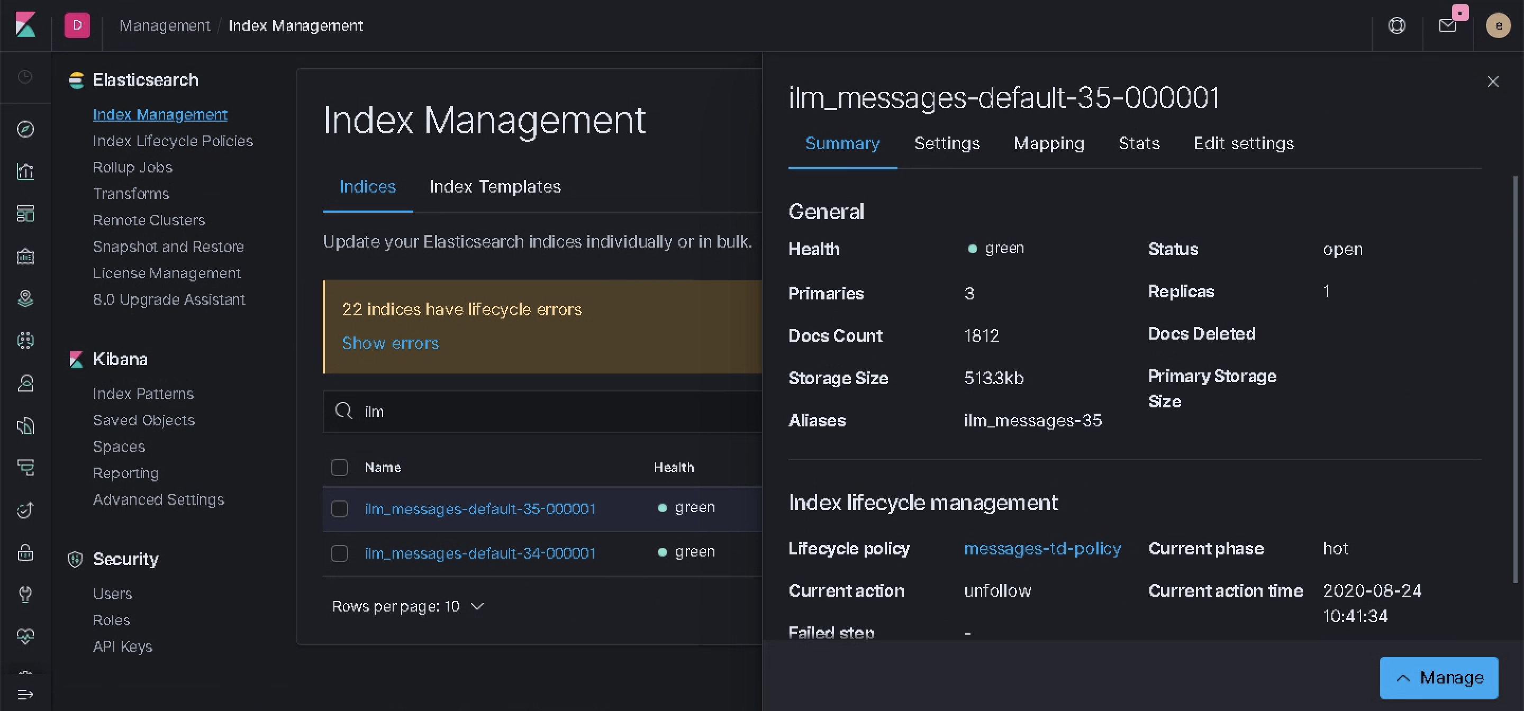This screenshot has height=711, width=1524.
Task: Check the ilm_messages-default-34-000001 row checkbox
Action: click(x=340, y=553)
